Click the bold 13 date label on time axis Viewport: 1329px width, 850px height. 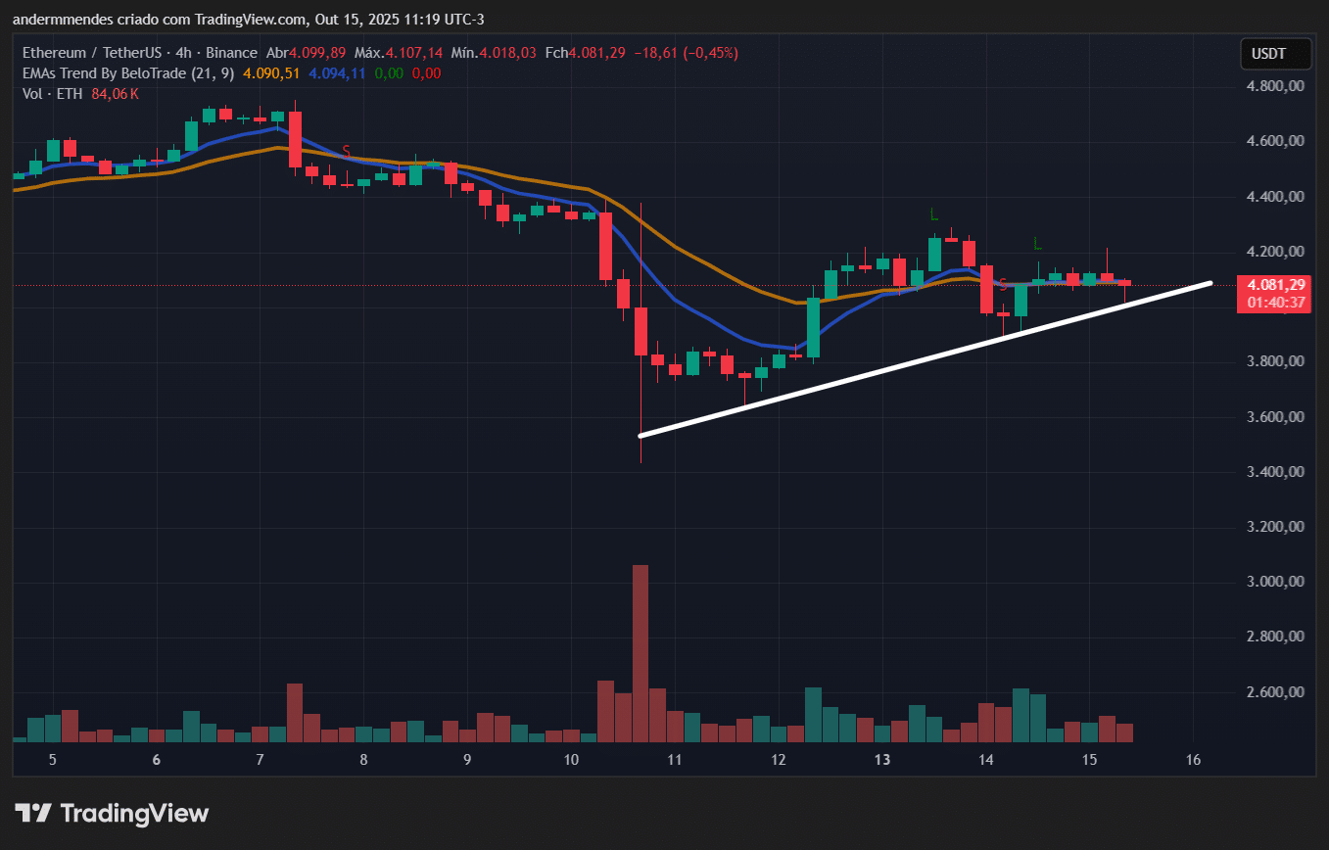click(x=882, y=760)
